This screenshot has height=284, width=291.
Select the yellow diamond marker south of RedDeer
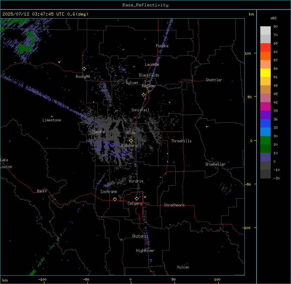point(144,95)
